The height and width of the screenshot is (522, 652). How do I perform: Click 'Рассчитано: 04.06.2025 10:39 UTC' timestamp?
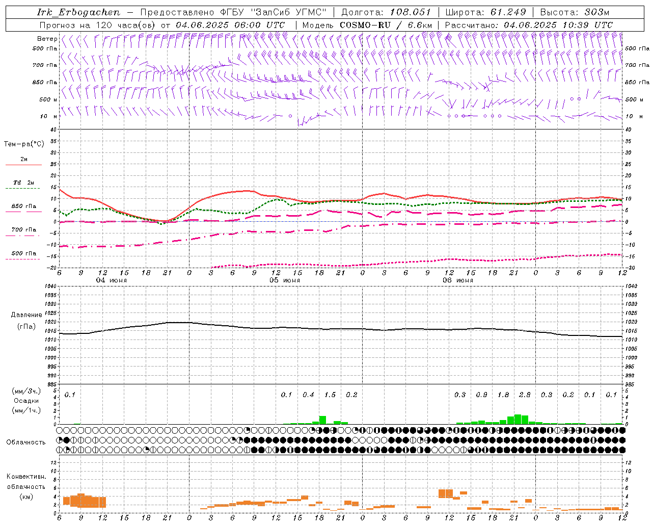pyautogui.click(x=528, y=25)
